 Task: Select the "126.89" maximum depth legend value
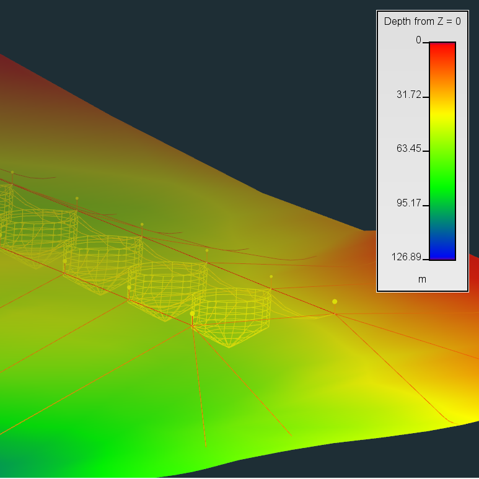[406, 257]
